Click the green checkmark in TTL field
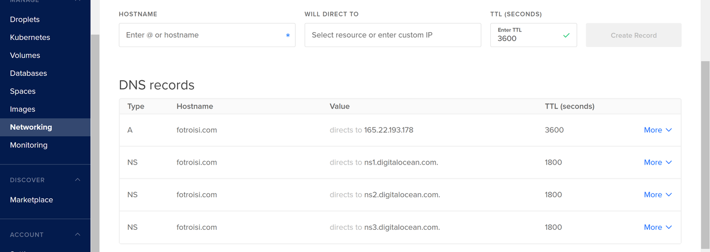Viewport: 710px width, 252px height. (x=566, y=35)
